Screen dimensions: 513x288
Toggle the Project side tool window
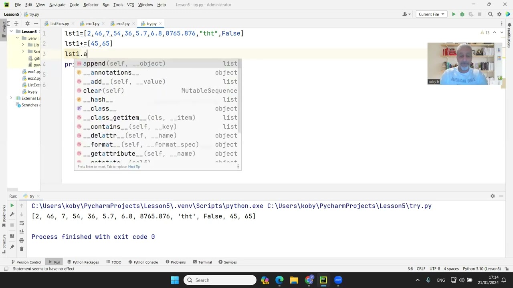(x=4, y=29)
